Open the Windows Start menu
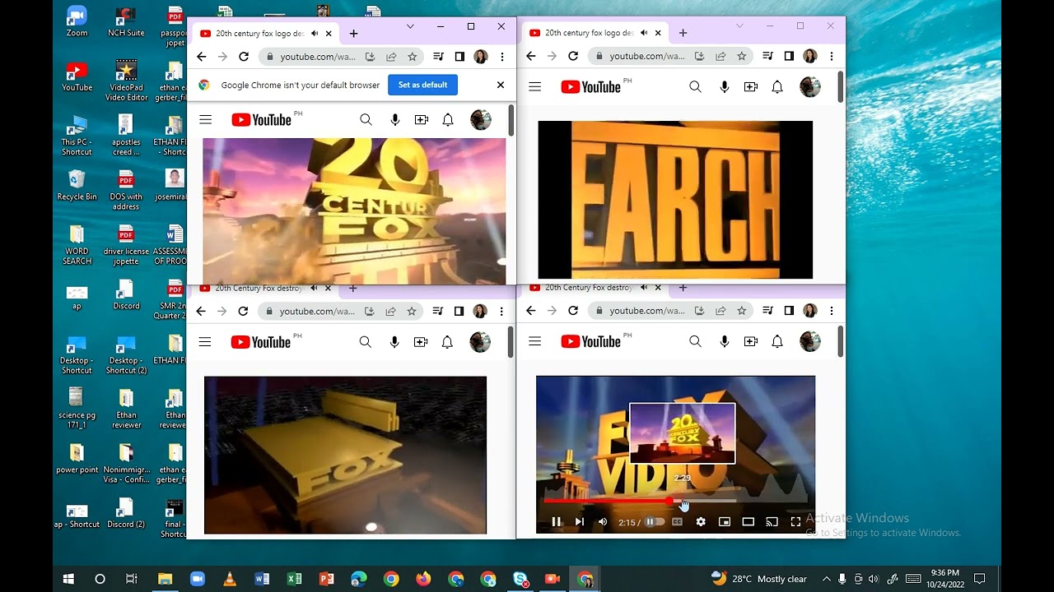The height and width of the screenshot is (592, 1054). coord(68,579)
